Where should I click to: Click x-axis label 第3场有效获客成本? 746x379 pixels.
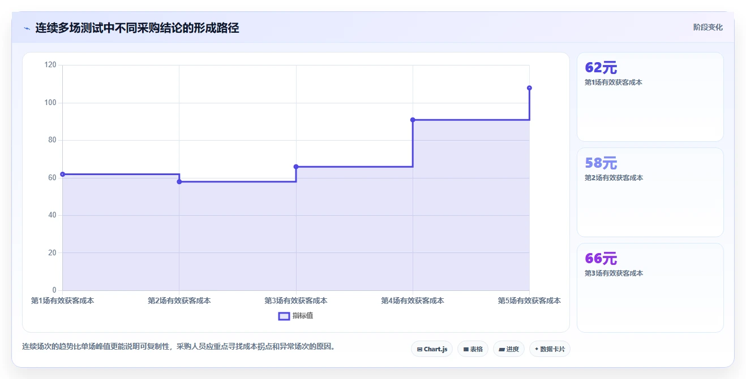pos(296,300)
